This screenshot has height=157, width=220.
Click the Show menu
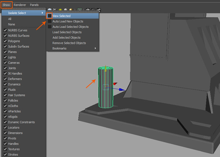[6, 5]
